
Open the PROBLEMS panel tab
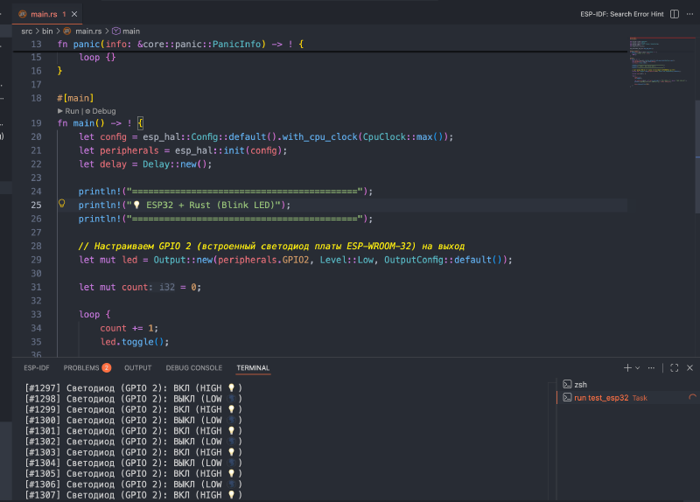click(x=81, y=367)
